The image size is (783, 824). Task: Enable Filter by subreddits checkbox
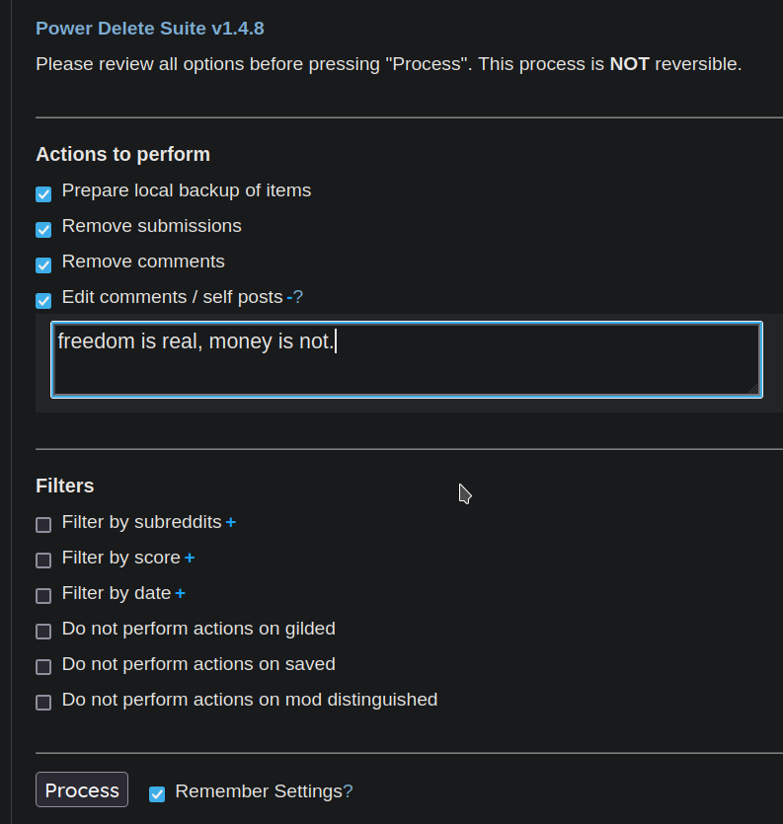click(x=43, y=525)
